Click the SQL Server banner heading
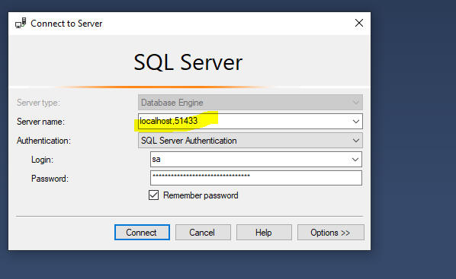This screenshot has height=279, width=456. [x=188, y=62]
